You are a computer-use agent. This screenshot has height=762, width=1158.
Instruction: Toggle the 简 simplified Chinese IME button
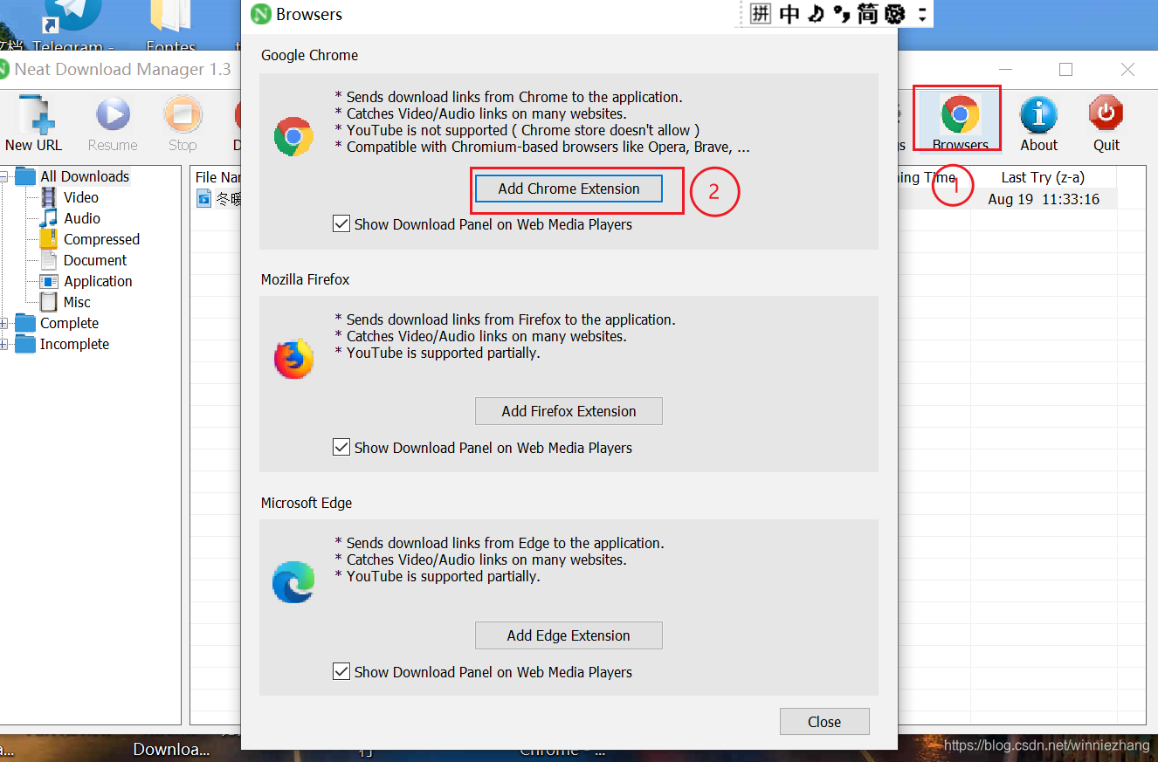tap(867, 14)
